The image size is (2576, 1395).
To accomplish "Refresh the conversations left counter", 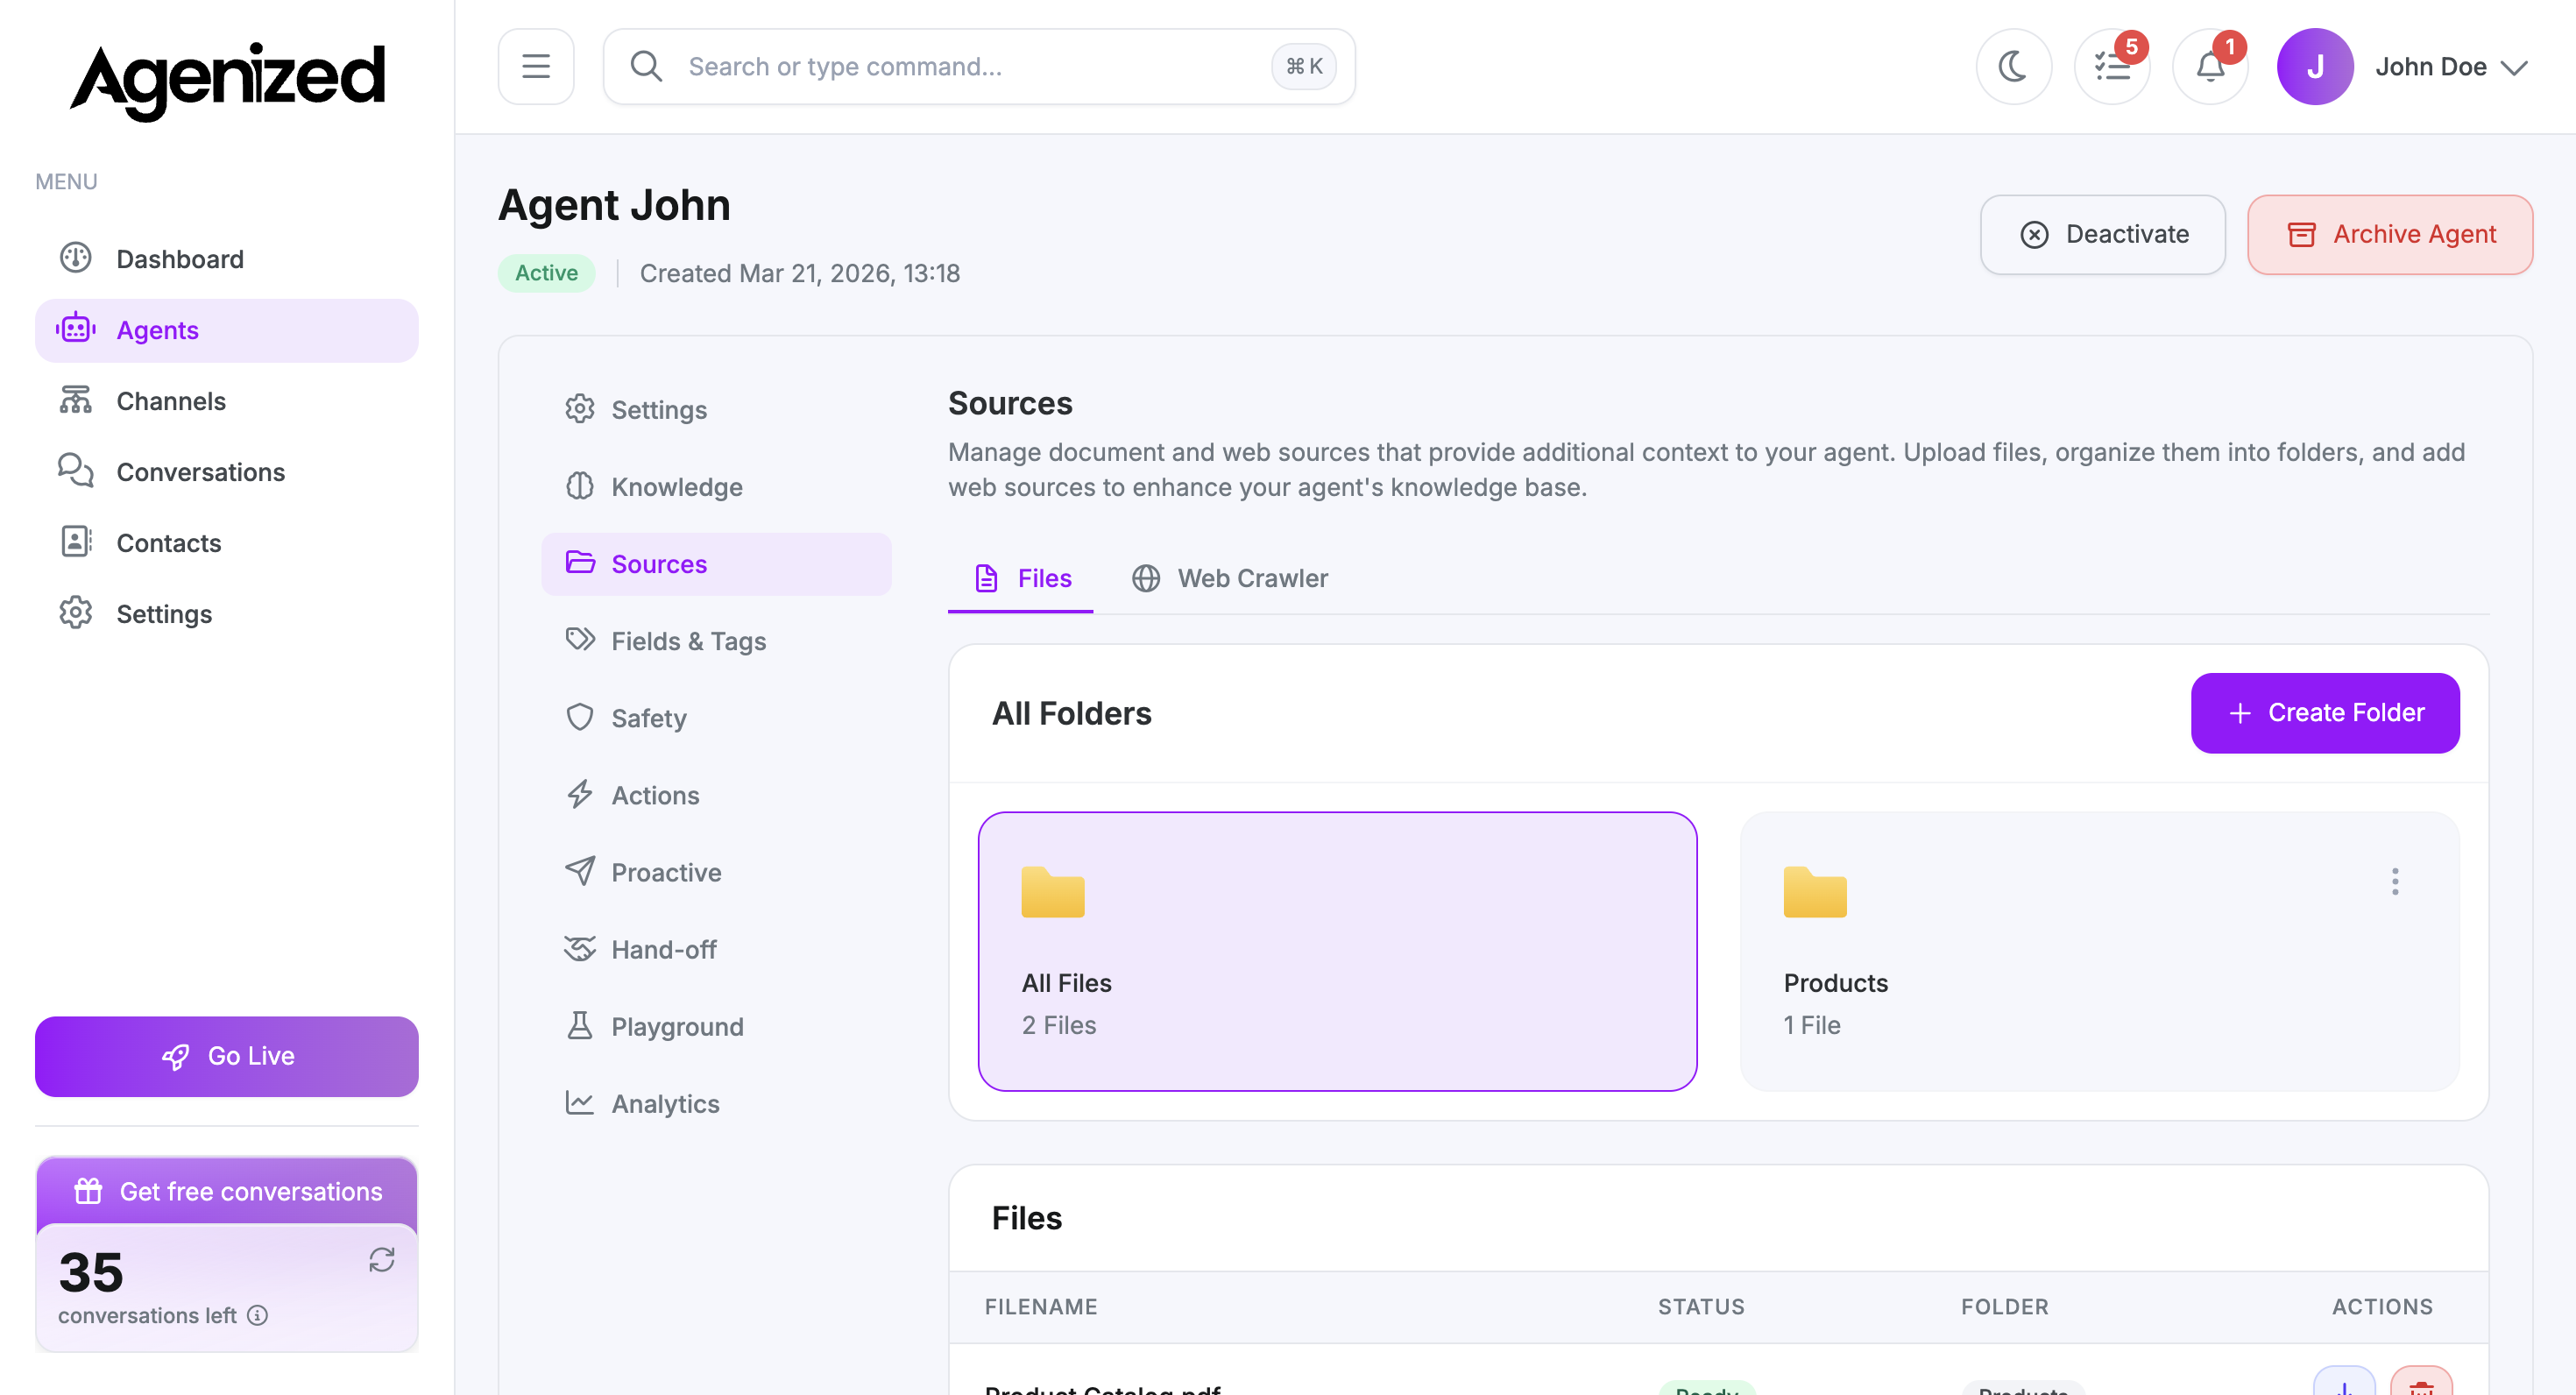I will pos(381,1259).
